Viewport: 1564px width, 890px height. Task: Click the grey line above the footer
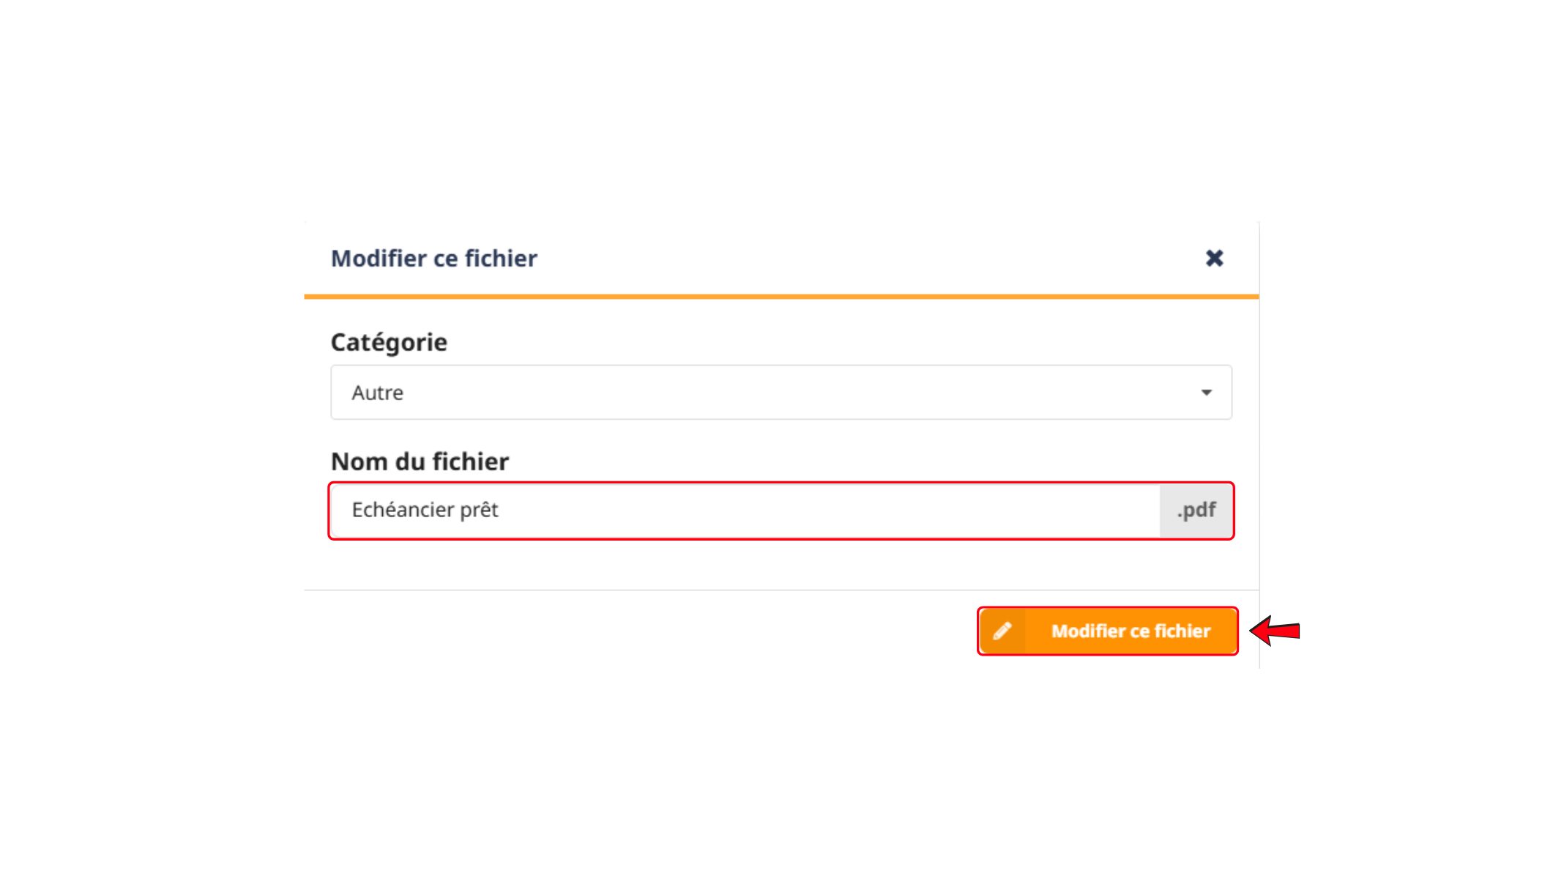point(781,590)
